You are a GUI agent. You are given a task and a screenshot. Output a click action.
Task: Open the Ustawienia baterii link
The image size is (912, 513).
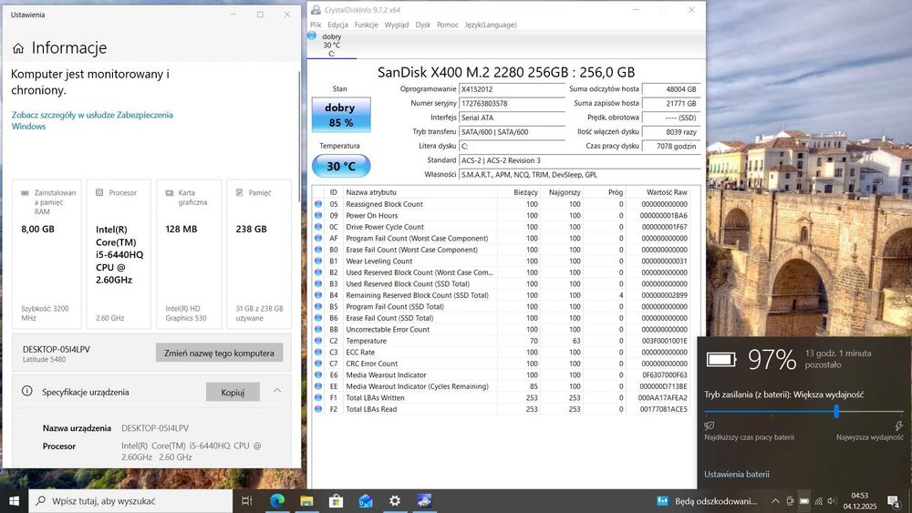point(736,474)
